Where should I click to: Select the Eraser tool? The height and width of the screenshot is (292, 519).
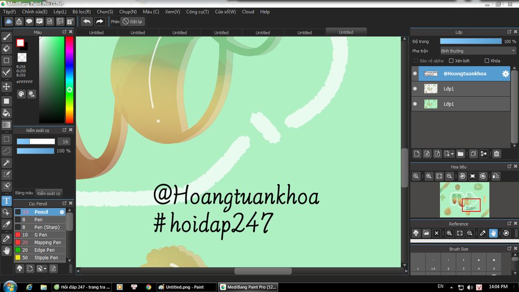[7, 49]
